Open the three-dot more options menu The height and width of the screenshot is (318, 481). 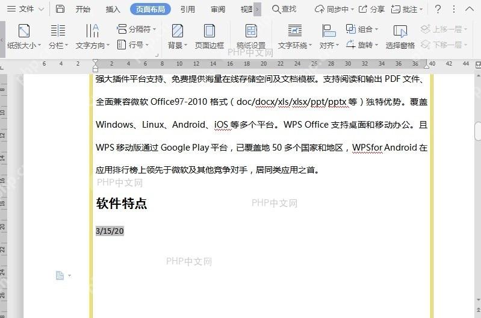tap(454, 9)
